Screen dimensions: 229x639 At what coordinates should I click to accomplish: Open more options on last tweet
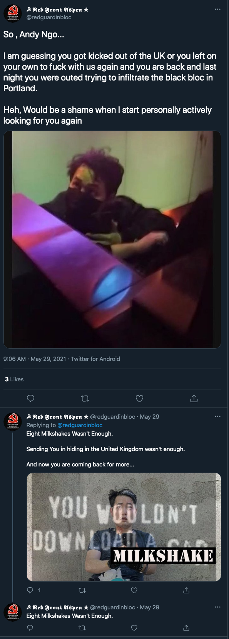coord(218,607)
